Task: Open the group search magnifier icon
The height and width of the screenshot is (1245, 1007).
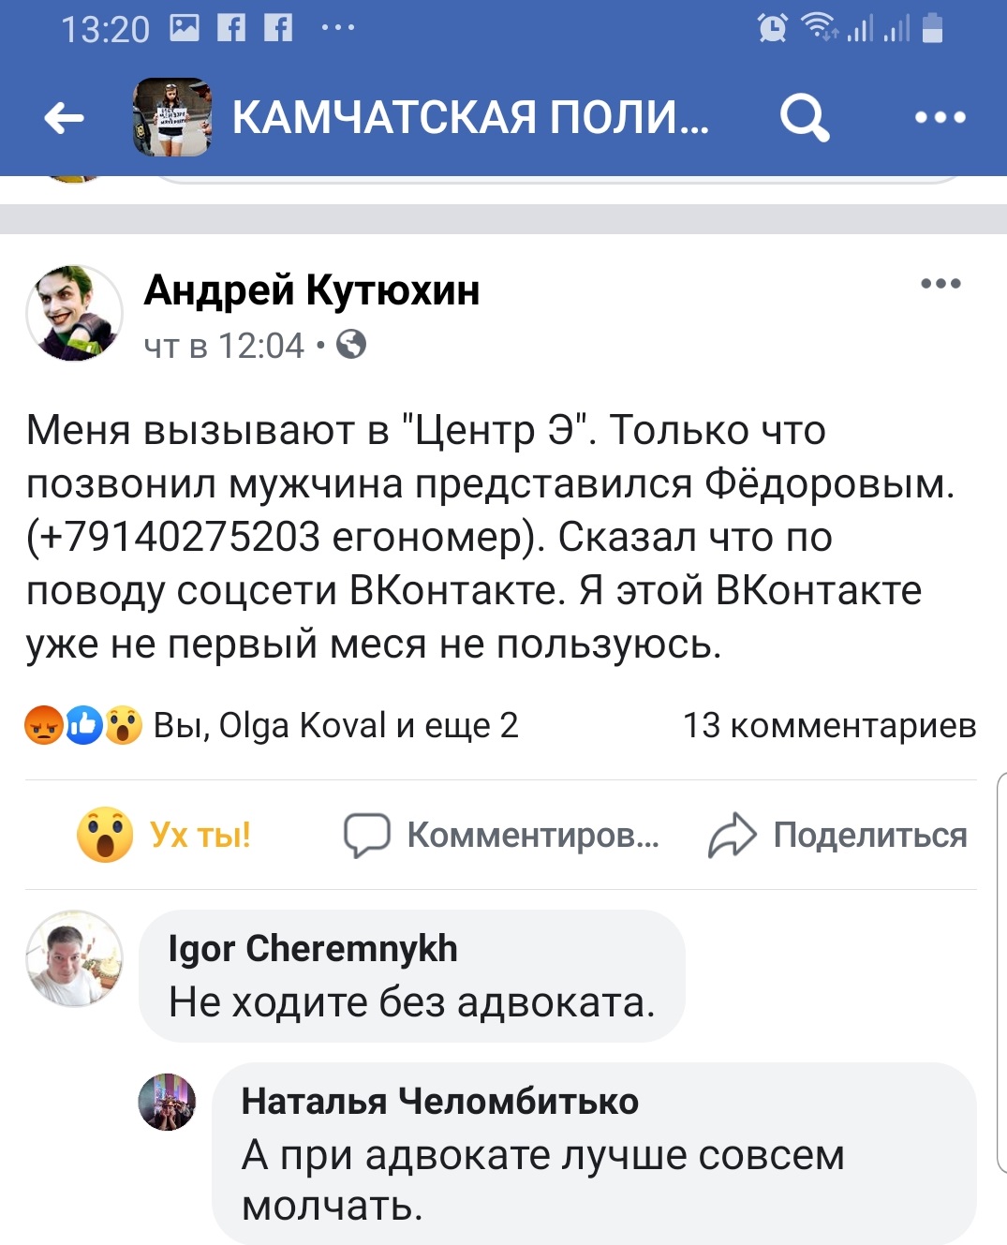Action: (x=804, y=118)
